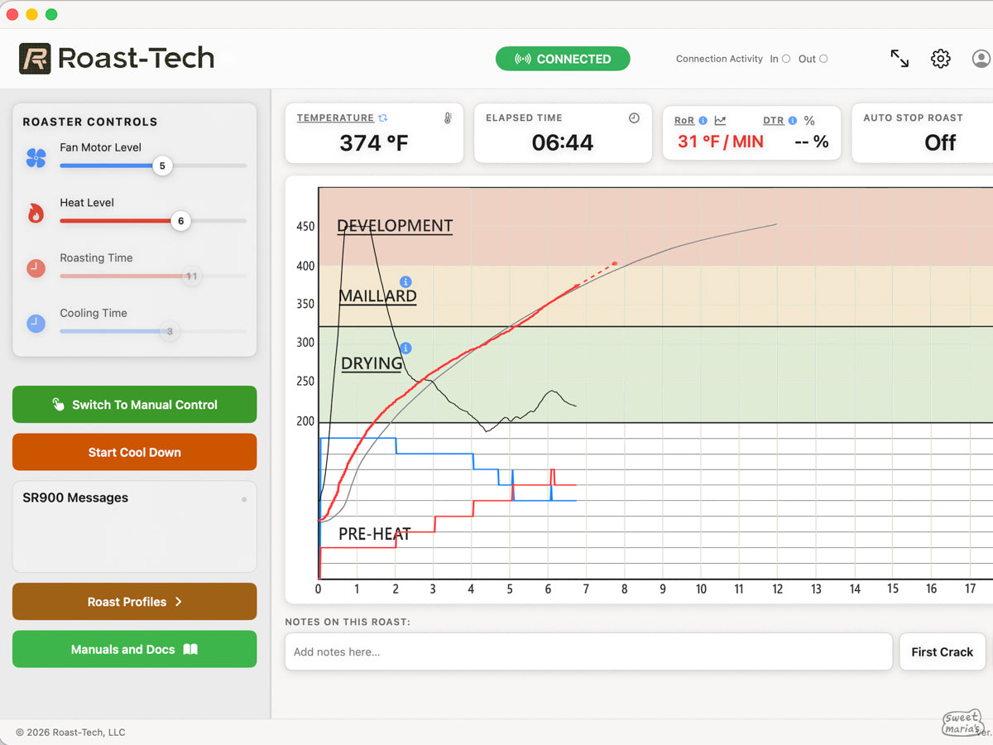Click the First Crack button

[943, 651]
